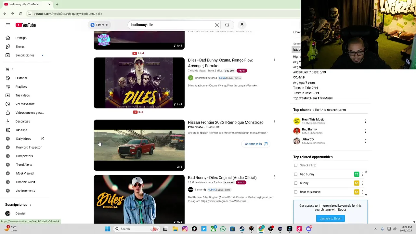
Task: Click the Tus clips scissors icon
Action: coord(8,130)
